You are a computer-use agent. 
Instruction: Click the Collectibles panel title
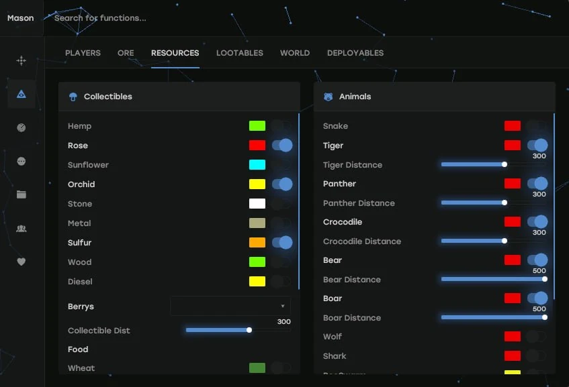pyautogui.click(x=107, y=97)
